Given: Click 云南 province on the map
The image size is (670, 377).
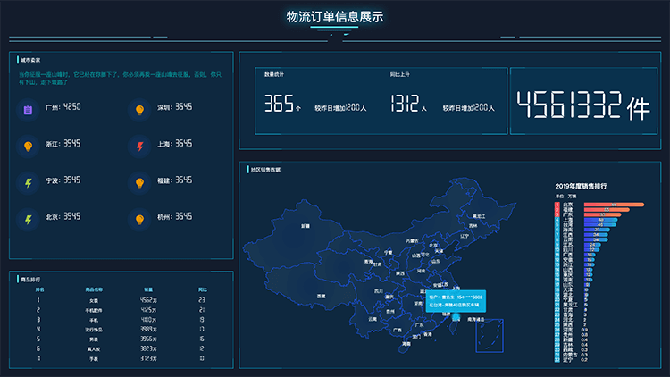Looking at the screenshot, I should 373,319.
